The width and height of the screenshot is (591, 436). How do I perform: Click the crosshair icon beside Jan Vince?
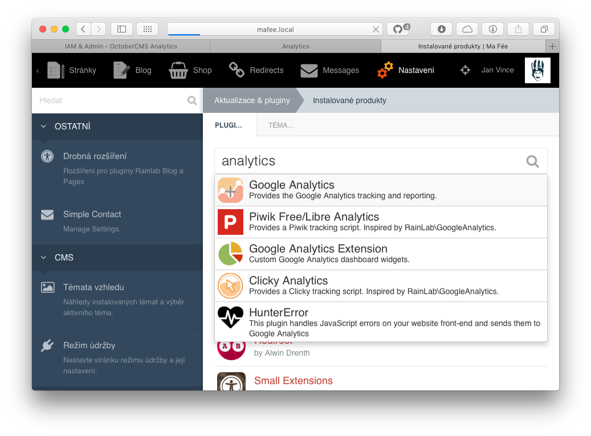click(x=466, y=70)
